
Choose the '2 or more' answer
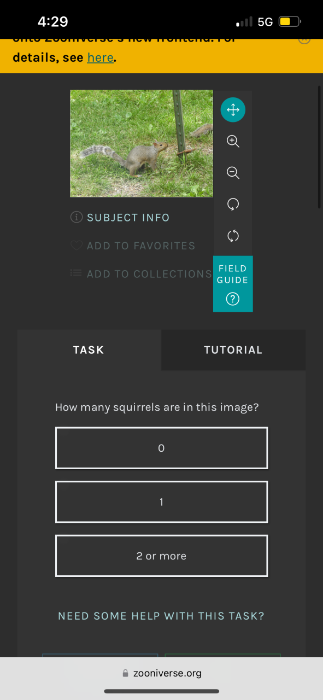point(161,556)
